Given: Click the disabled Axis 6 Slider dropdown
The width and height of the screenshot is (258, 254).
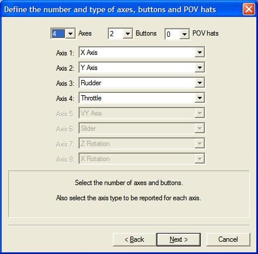Looking at the screenshot, I should point(142,128).
